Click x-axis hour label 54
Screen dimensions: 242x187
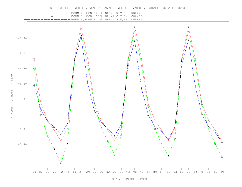tap(155, 172)
